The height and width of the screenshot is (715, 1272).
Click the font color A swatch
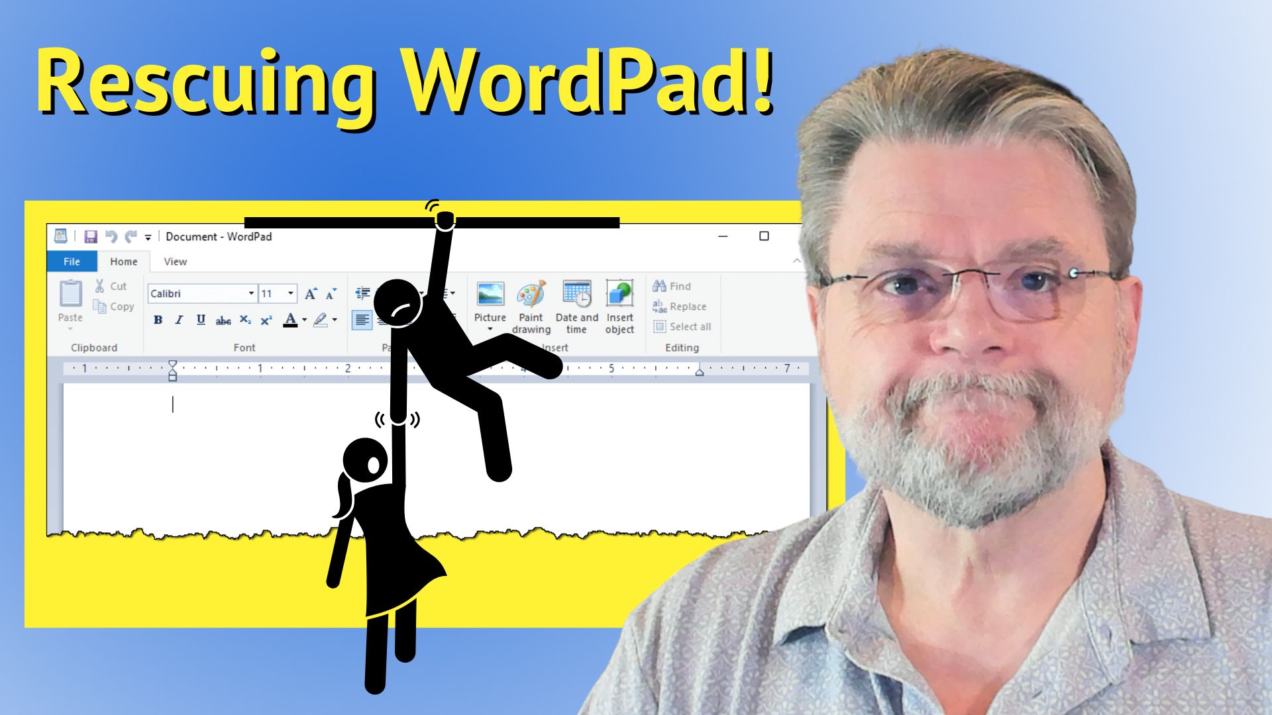click(290, 320)
